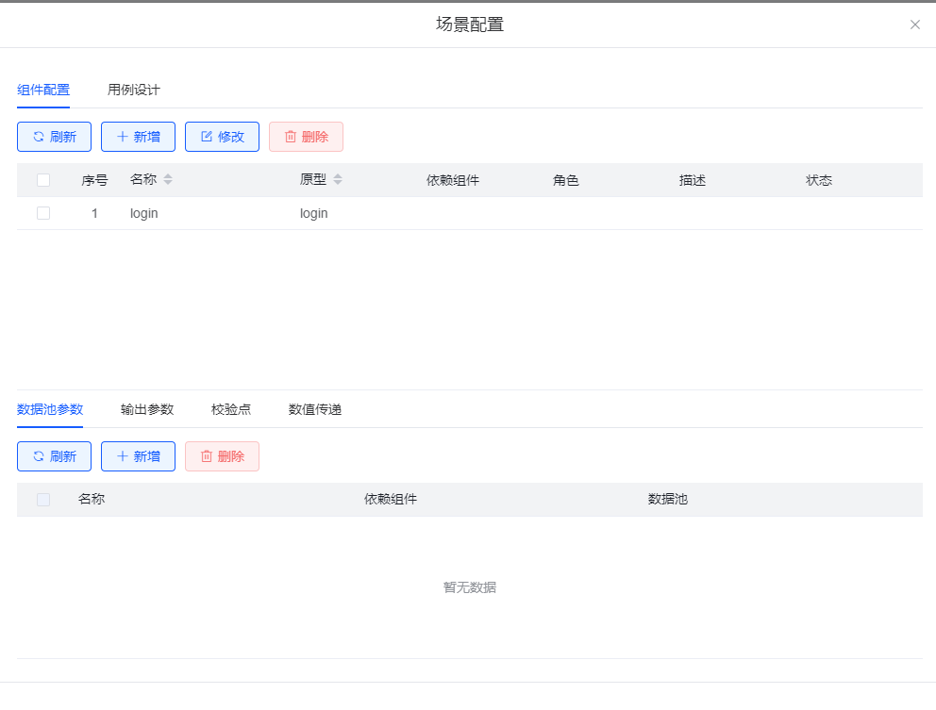Click the 组件配置 tab
The image size is (936, 710).
pos(43,91)
